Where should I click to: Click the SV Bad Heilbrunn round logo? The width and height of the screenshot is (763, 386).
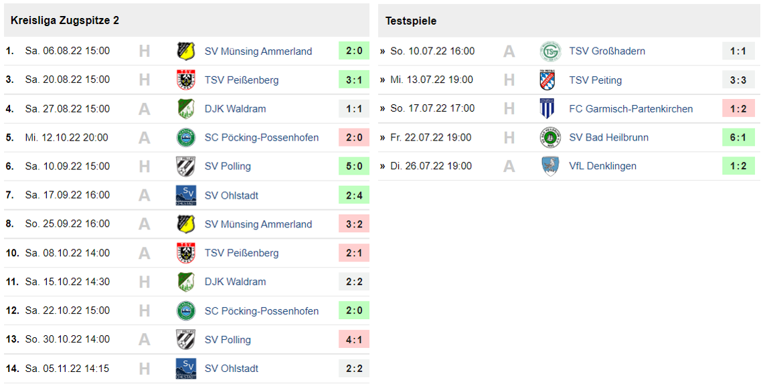coord(549,137)
